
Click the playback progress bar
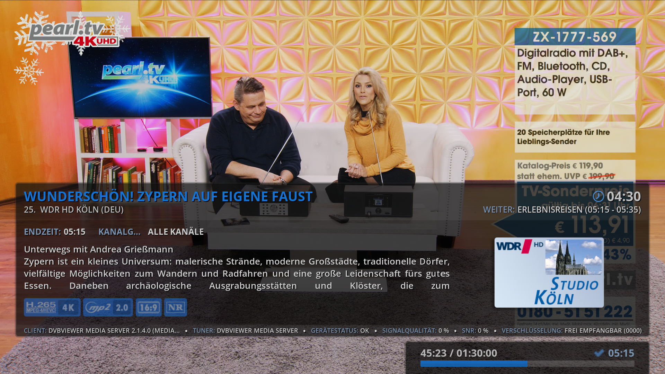click(527, 364)
